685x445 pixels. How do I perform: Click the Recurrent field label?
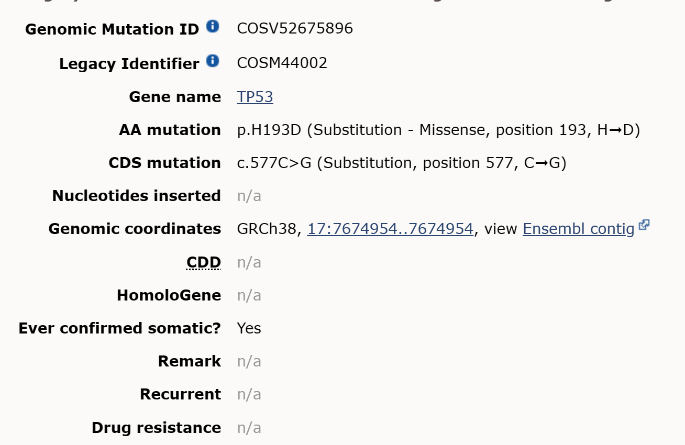click(180, 394)
